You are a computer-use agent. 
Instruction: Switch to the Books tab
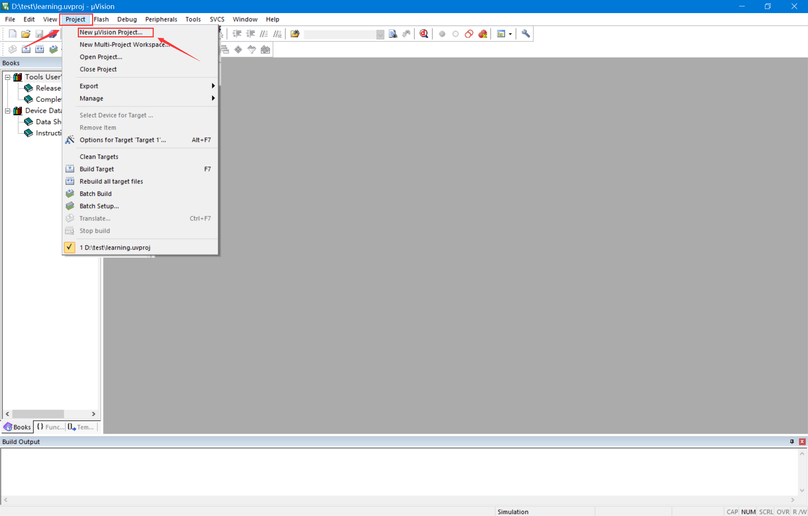(x=18, y=427)
